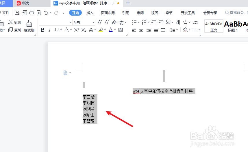Expand the borders dropdown
The width and height of the screenshot is (248, 152).
[x=199, y=30]
